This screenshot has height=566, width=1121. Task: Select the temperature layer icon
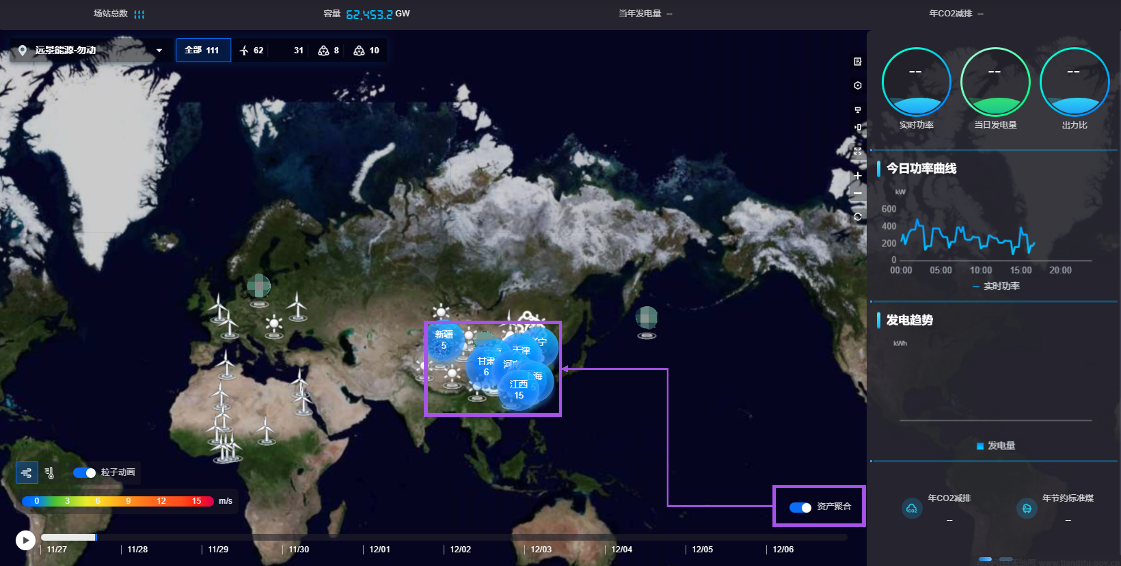click(49, 472)
